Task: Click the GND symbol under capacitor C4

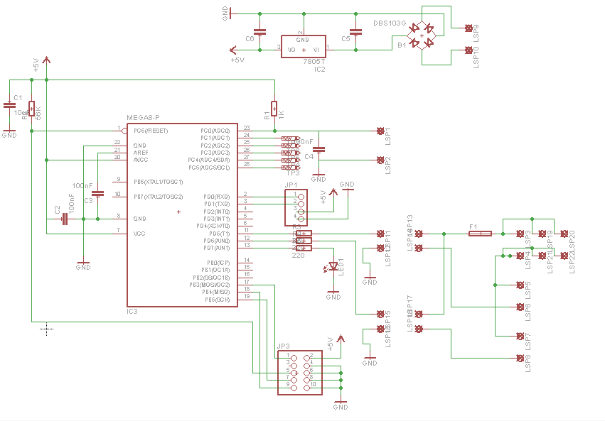Action: pos(318,177)
